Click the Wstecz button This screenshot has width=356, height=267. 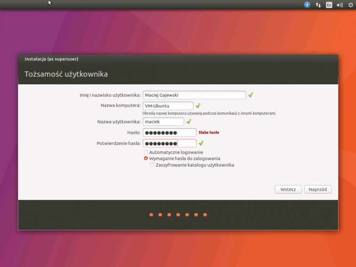288,189
